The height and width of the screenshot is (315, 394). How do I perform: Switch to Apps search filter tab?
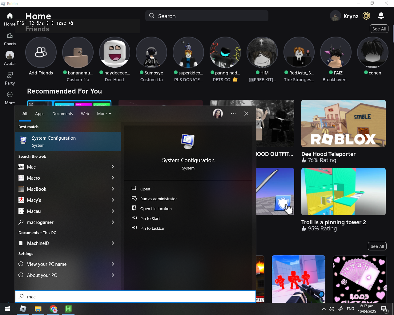[40, 114]
